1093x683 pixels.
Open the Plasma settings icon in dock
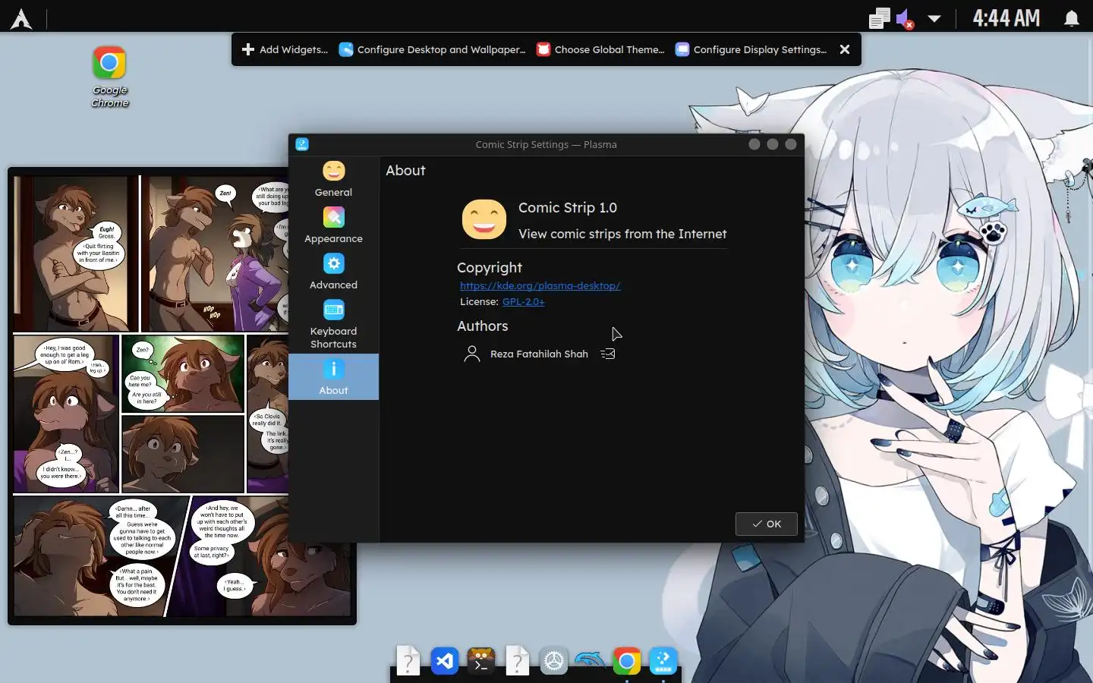pyautogui.click(x=663, y=661)
